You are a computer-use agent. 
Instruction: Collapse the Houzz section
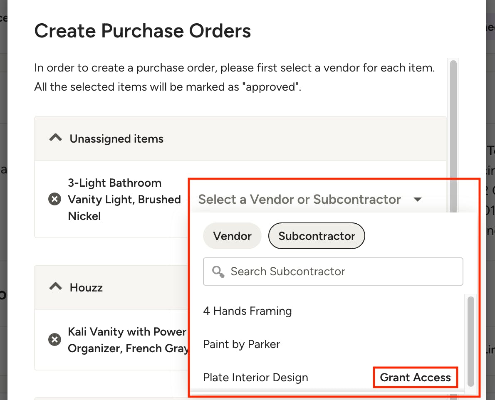click(x=55, y=287)
